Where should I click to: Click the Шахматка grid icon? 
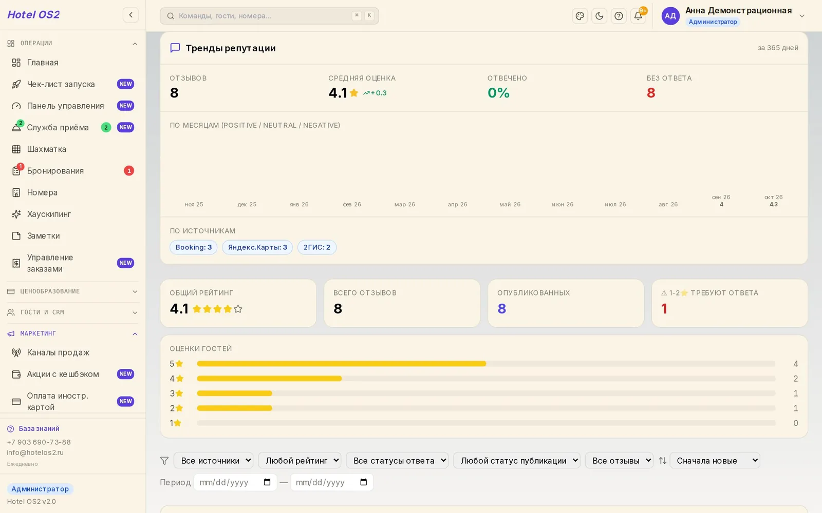pos(16,149)
